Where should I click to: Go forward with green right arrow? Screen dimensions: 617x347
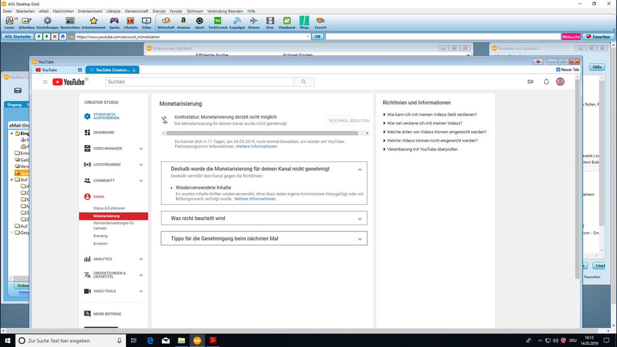[x=46, y=36]
